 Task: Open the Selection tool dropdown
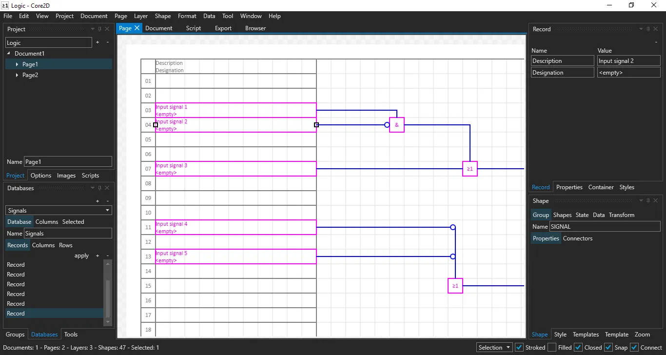507,347
